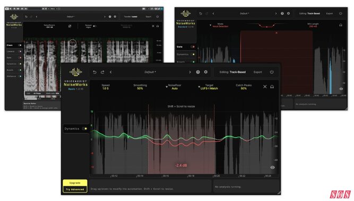Click headphones icon next to Min Length
This screenshot has width=354, height=201.
(x=341, y=25)
